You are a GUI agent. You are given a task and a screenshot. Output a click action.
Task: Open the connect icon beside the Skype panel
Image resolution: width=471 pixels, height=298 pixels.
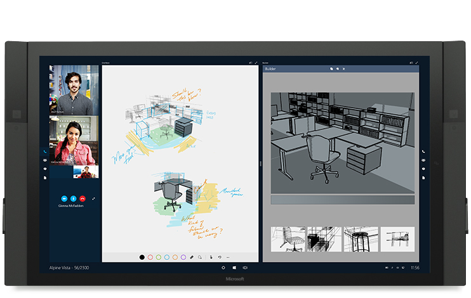pos(45,169)
